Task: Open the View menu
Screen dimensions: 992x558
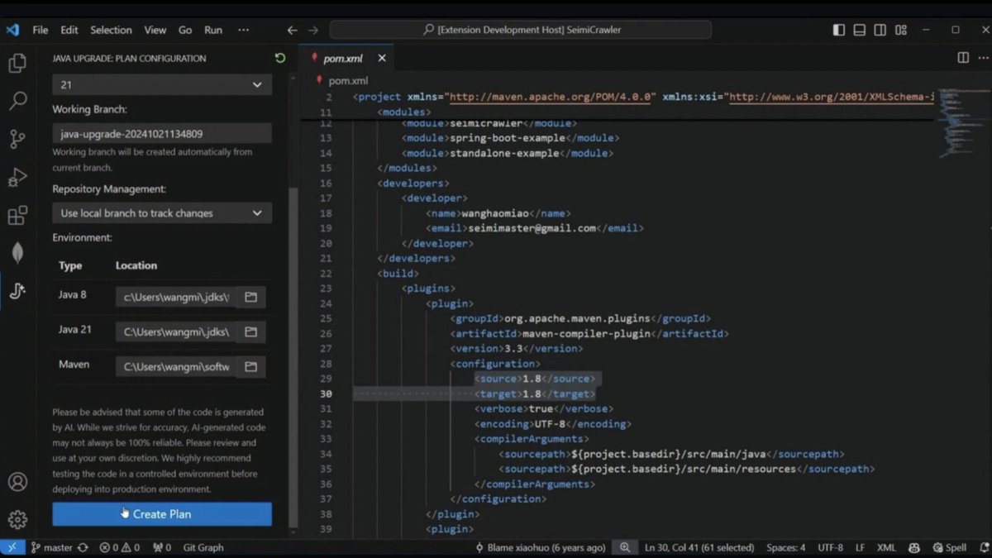Action: (x=155, y=30)
